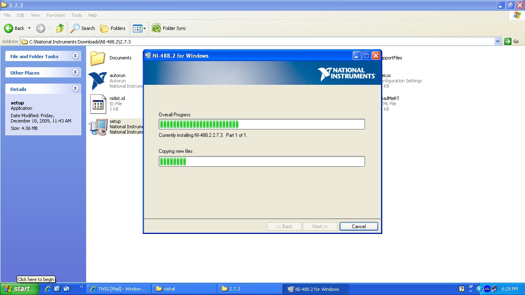Click the greyed-out Forward arrow in Explorer toolbar
525x295 pixels.
pos(41,28)
